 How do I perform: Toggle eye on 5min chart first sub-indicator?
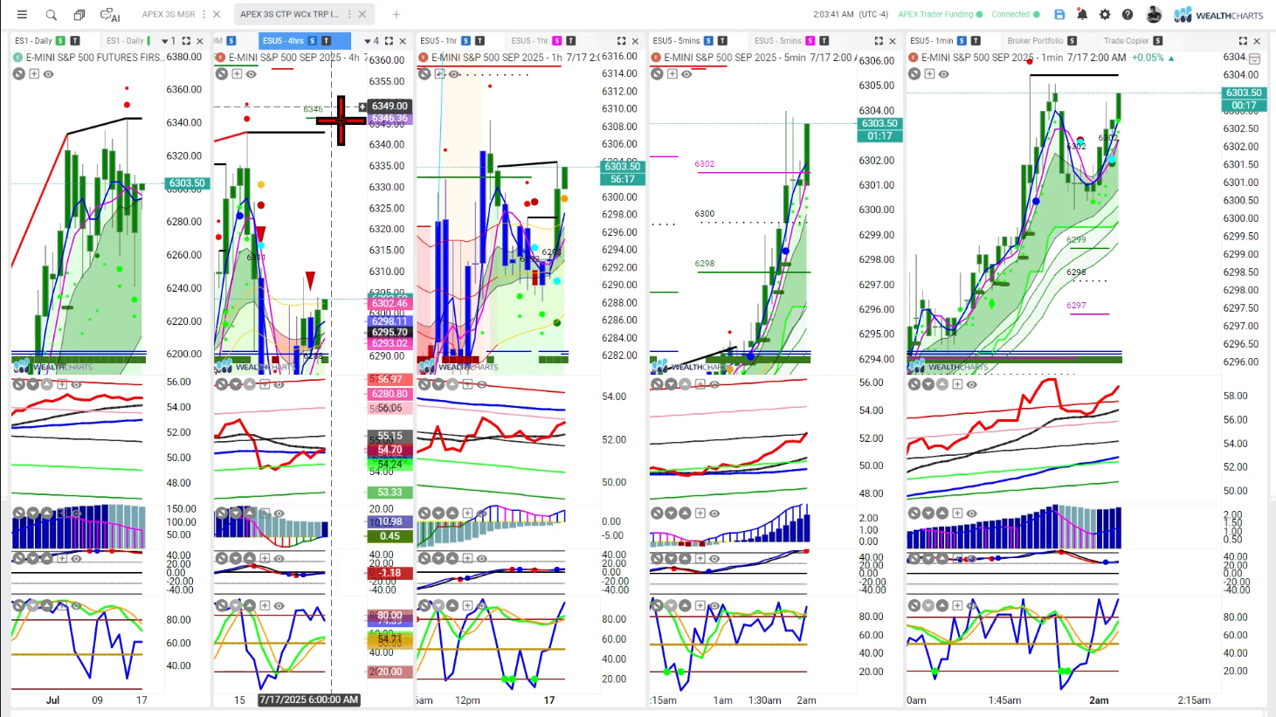tap(714, 384)
